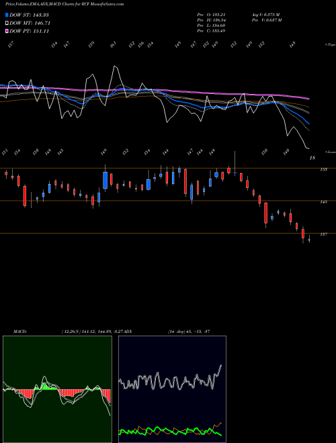Click the 156 top value label
This screenshot has height=443, width=336.
[141, 44]
